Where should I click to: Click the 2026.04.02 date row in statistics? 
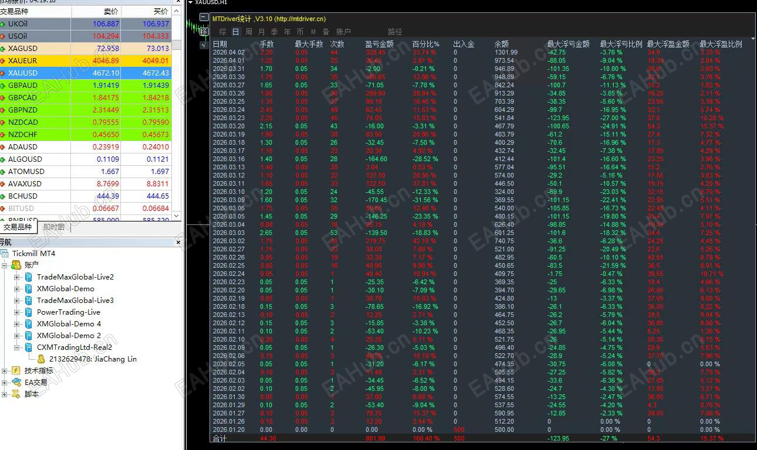pyautogui.click(x=228, y=52)
